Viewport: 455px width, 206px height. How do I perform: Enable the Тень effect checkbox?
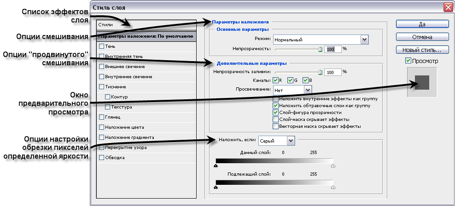point(101,46)
